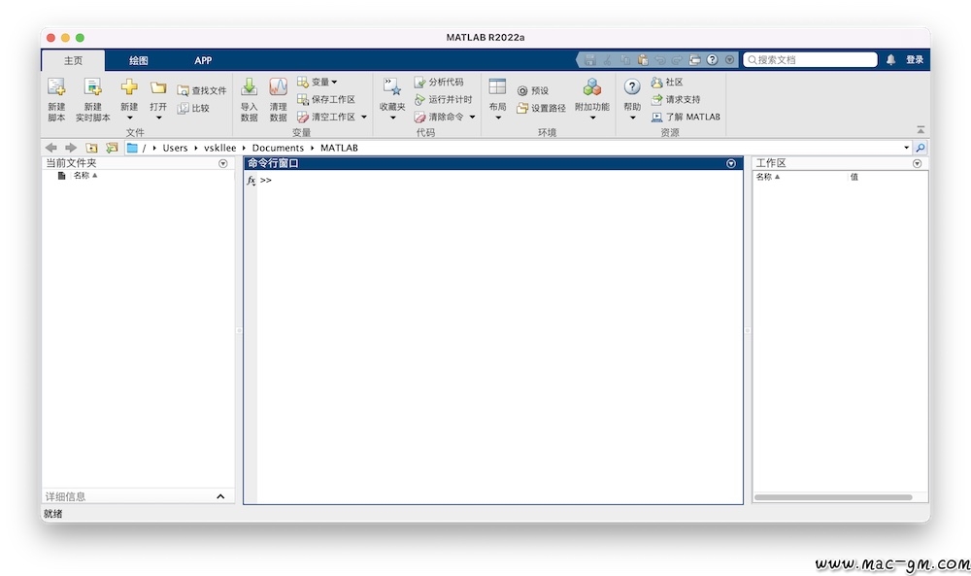The image size is (971, 576).
Task: Click Users in the folder path
Action: click(x=175, y=148)
